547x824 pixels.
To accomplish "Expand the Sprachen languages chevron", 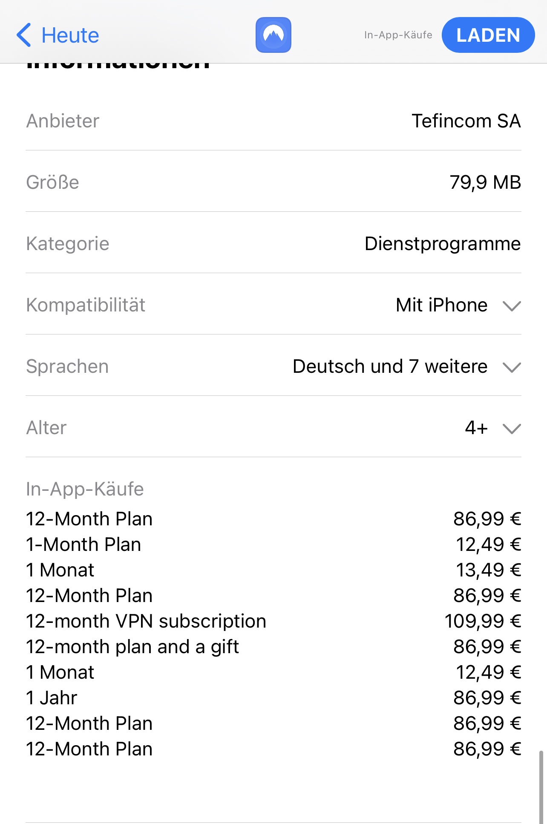I will click(512, 367).
